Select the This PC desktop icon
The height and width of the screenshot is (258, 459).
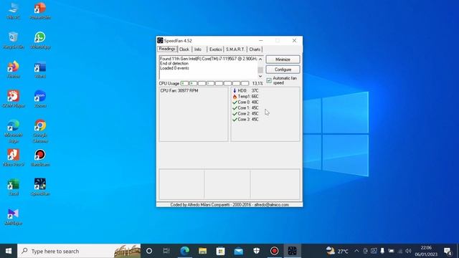[x=14, y=11]
